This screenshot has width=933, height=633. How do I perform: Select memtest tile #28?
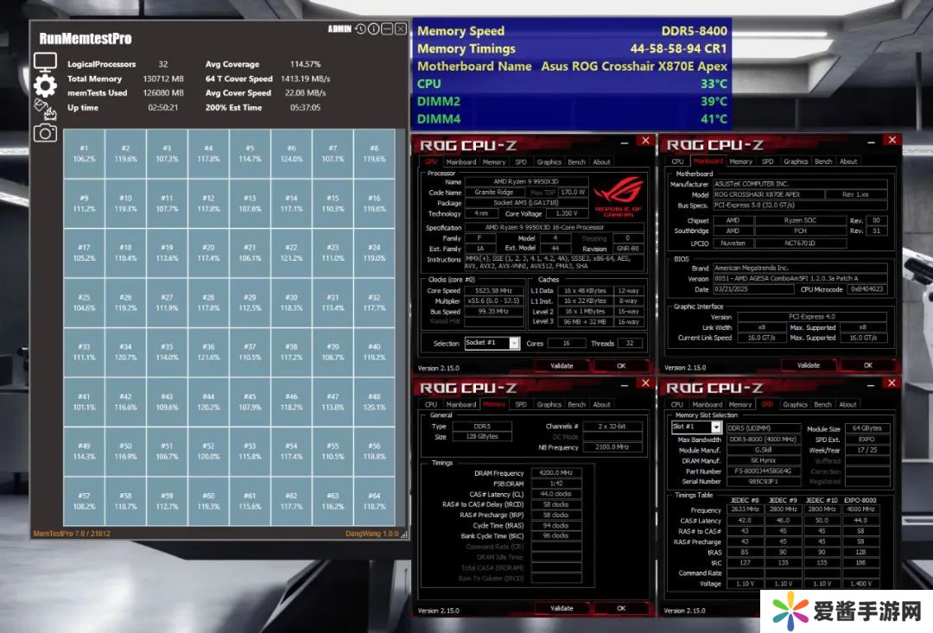[208, 302]
